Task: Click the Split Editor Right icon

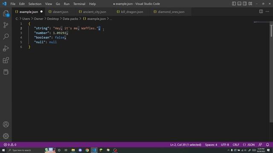Action: point(261,11)
